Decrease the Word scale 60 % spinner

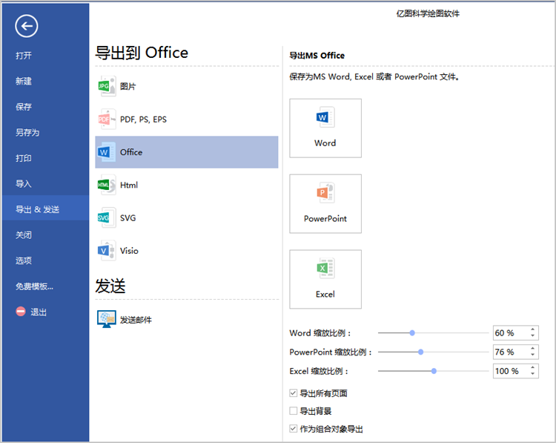pos(532,335)
